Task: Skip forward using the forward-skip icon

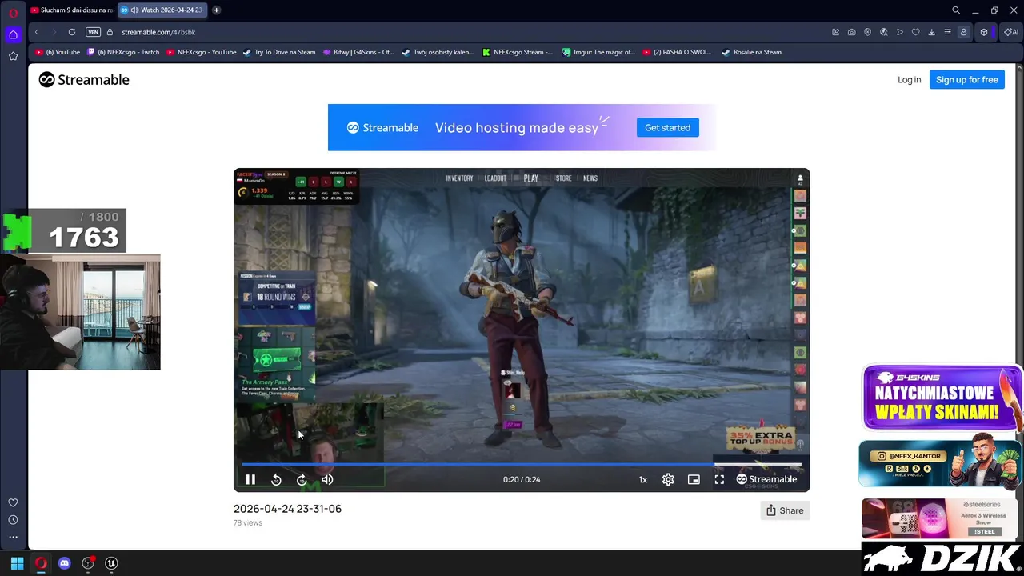Action: coord(302,479)
